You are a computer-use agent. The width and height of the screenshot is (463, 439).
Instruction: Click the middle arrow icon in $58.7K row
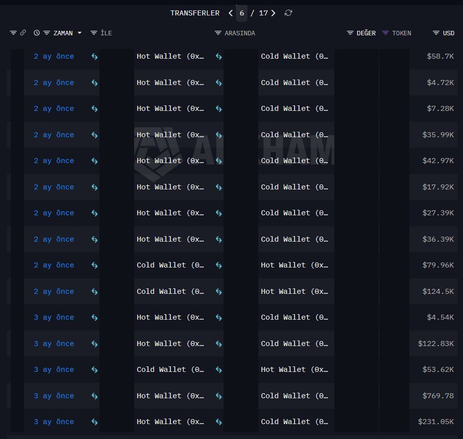coord(219,56)
